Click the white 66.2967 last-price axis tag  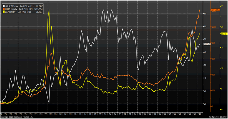click(207, 44)
